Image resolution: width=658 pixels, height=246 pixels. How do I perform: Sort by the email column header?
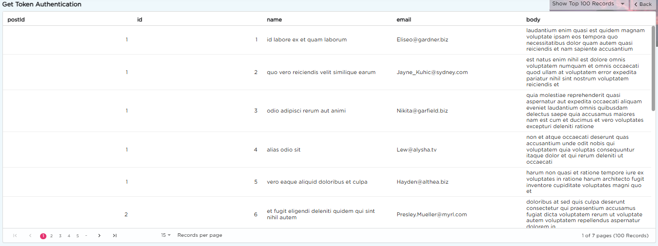coord(403,19)
